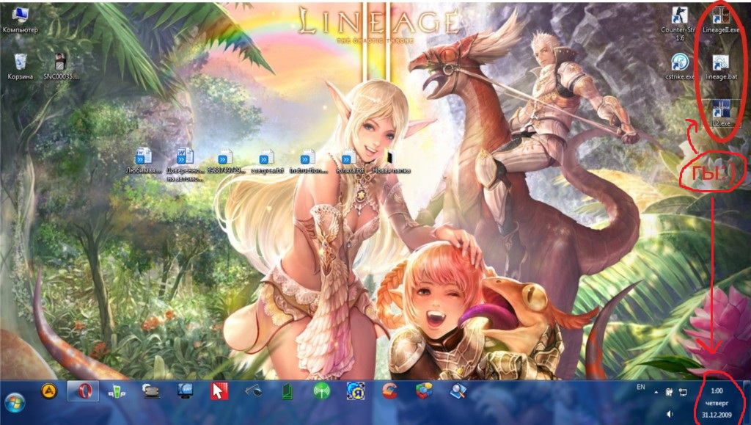Click the Yandex Я taskbar icon
The height and width of the screenshot is (425, 751).
356,391
